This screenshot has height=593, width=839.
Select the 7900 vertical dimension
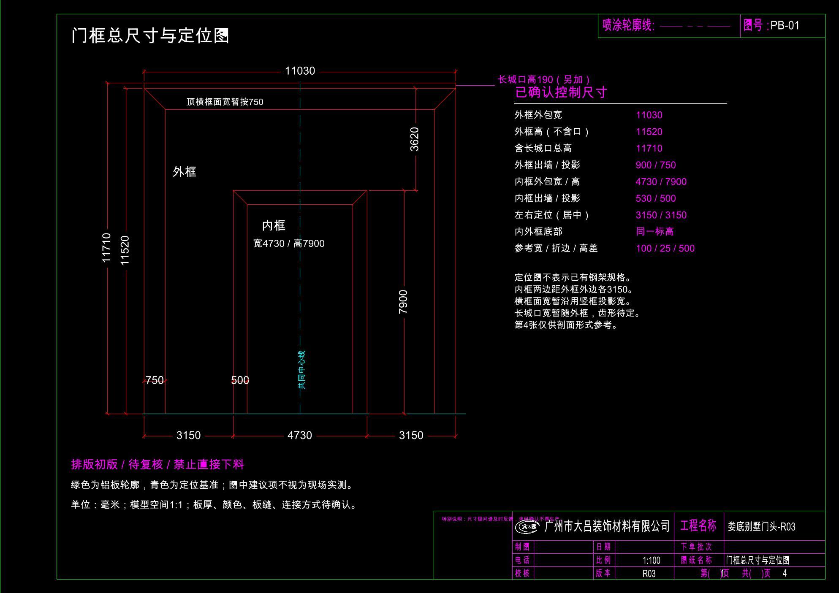403,302
